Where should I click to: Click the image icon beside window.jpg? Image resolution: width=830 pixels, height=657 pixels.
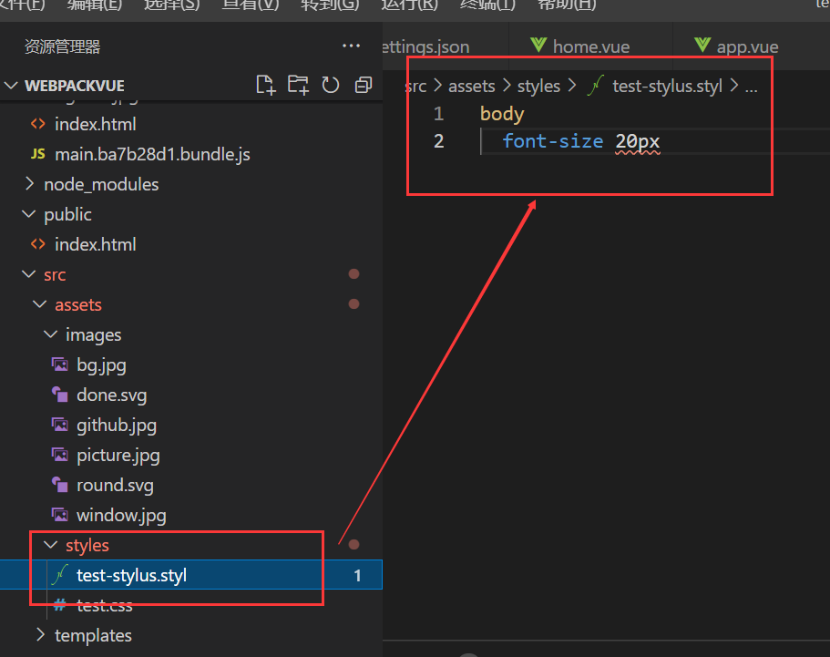tap(60, 515)
